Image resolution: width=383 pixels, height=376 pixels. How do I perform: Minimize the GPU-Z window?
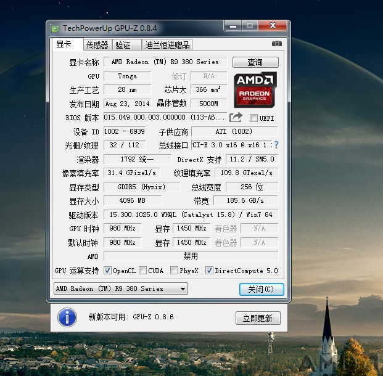pyautogui.click(x=233, y=25)
